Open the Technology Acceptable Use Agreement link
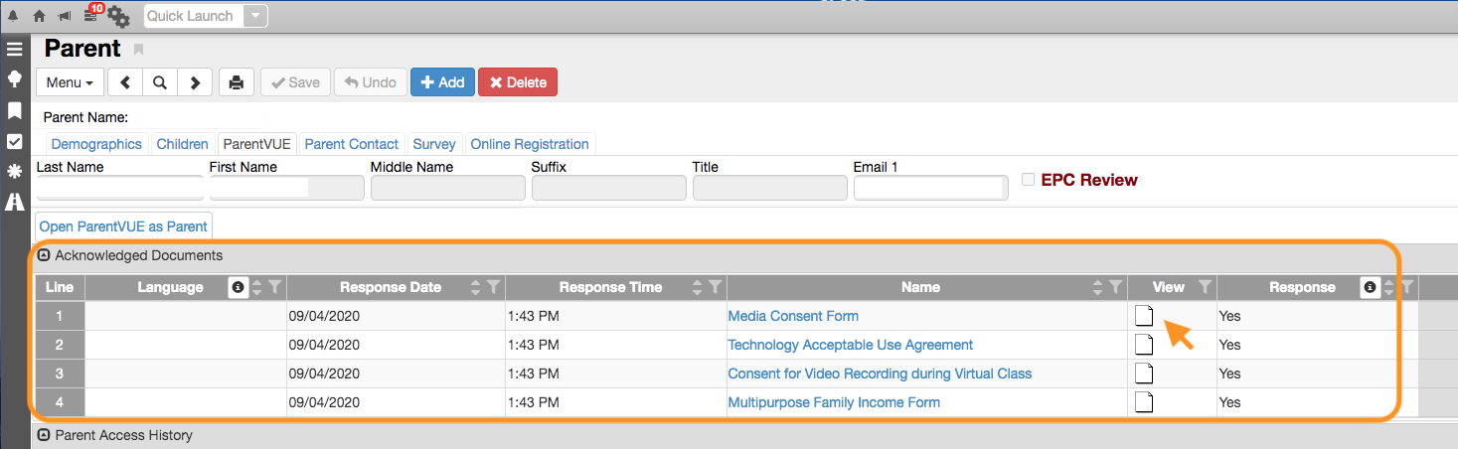 click(x=850, y=345)
